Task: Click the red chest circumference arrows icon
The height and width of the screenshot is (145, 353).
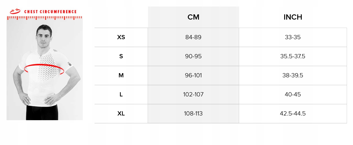Action: click(15, 11)
